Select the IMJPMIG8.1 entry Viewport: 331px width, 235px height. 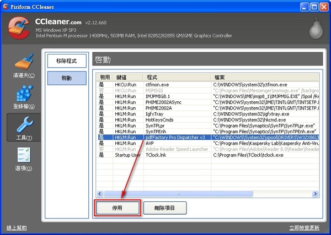click(208, 96)
